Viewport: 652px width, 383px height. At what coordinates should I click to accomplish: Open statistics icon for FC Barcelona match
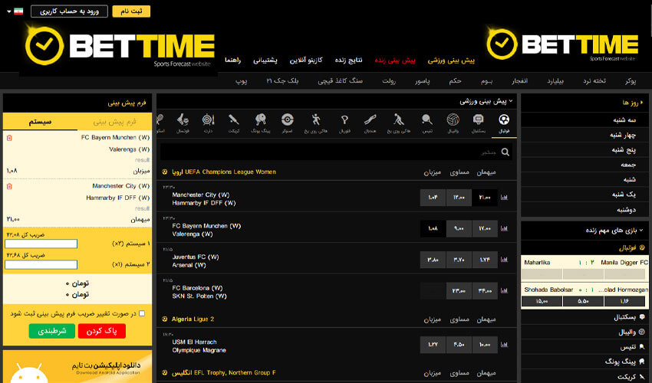[x=505, y=291]
